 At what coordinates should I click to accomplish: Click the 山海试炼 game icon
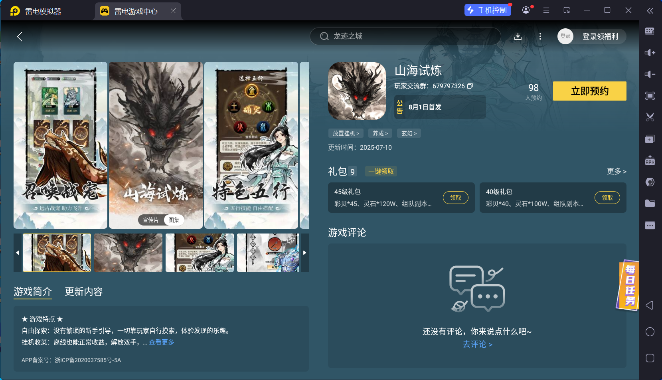(357, 91)
